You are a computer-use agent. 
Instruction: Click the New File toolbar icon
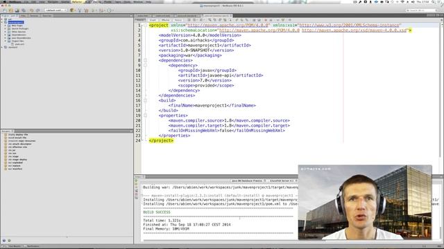5,10
